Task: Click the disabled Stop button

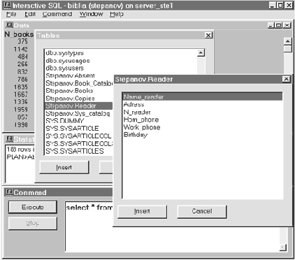Action: (33, 223)
